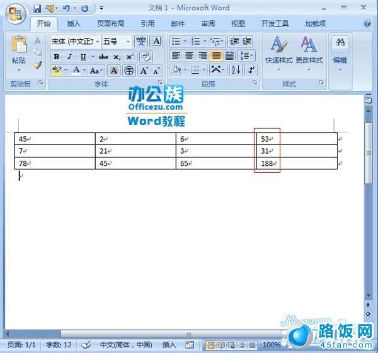Undo the last action
Image resolution: width=378 pixels, height=353 pixels.
pyautogui.click(x=66, y=8)
